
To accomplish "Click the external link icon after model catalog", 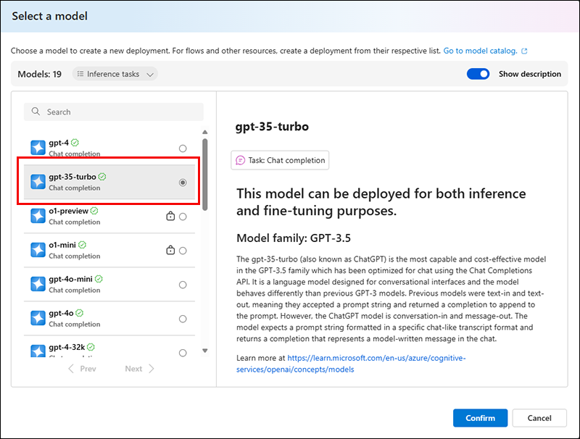I will (524, 51).
